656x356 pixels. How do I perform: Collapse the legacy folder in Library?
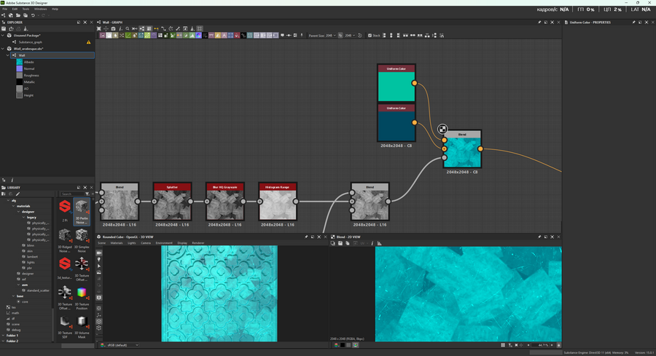23,218
